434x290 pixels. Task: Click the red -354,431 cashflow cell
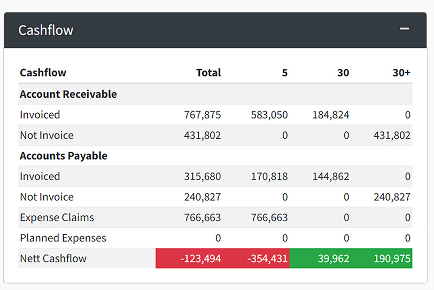point(267,258)
